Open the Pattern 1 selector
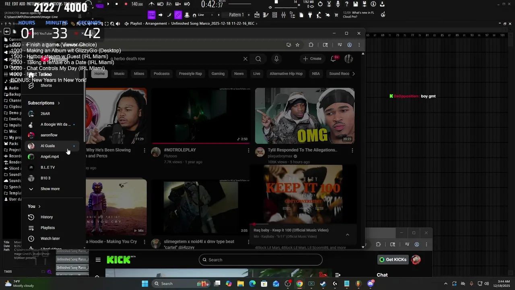 (x=236, y=15)
